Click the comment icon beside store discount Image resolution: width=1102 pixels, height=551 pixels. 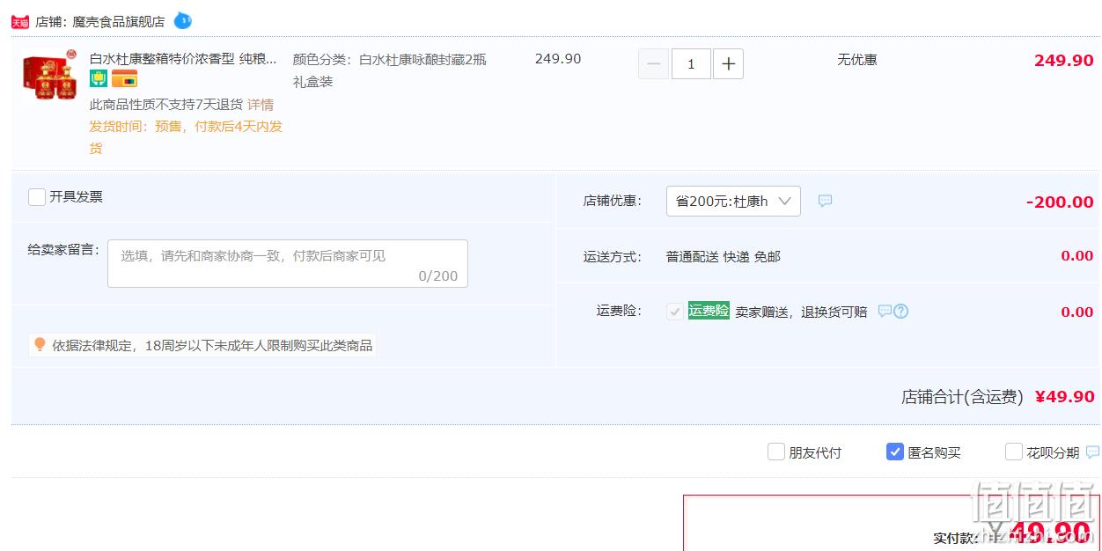tap(825, 201)
